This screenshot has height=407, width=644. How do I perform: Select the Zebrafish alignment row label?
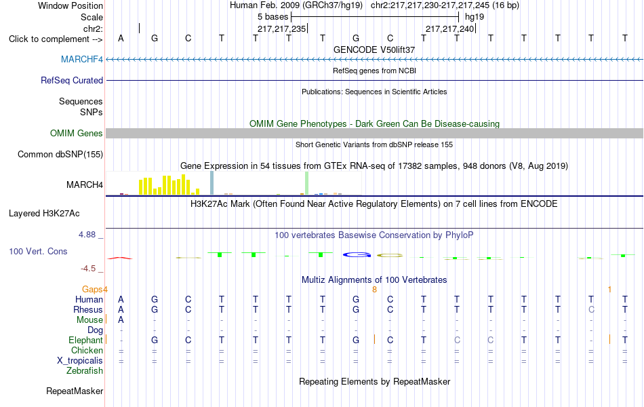(84, 371)
